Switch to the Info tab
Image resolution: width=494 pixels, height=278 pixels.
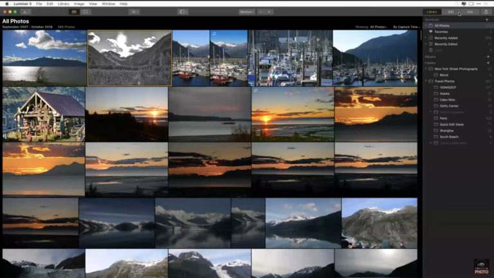click(470, 12)
